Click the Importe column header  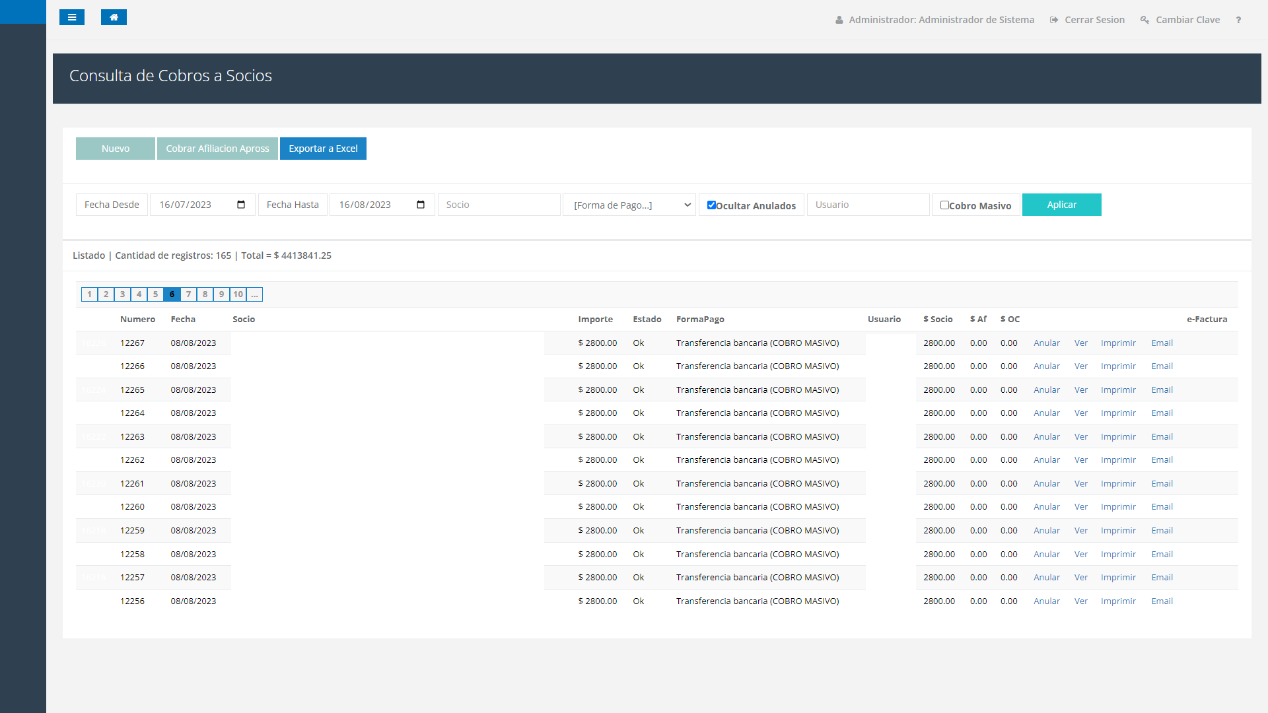(595, 319)
